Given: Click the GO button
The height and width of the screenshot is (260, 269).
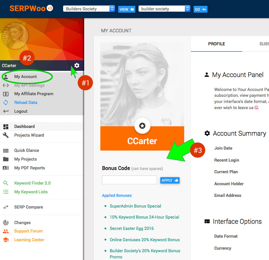Looking at the screenshot, I should [x=200, y=9].
